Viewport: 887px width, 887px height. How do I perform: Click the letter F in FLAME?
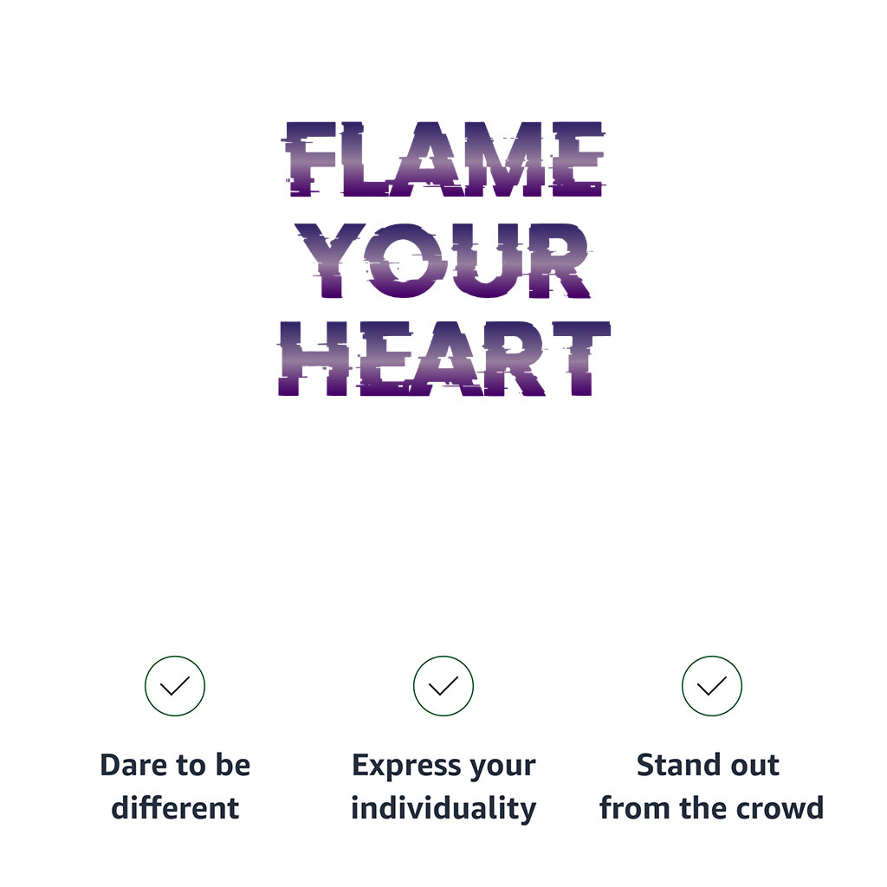tap(310, 159)
